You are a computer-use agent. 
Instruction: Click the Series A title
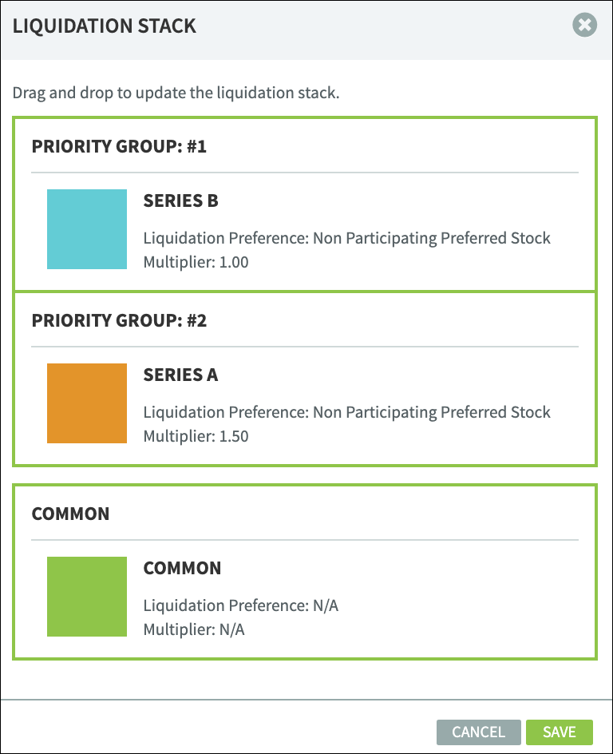click(x=180, y=375)
